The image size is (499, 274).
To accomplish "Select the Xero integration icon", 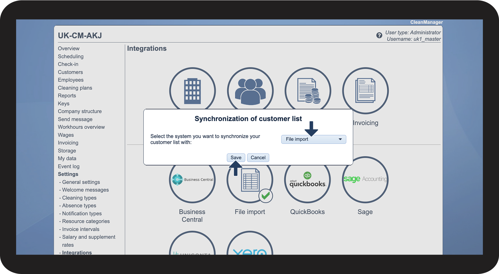I will coord(250,243).
